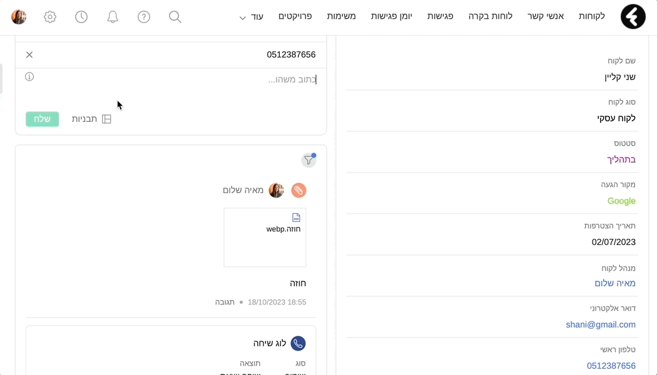This screenshot has width=657, height=375.
Task: Click the orange paperclip attachment icon
Action: click(x=298, y=191)
